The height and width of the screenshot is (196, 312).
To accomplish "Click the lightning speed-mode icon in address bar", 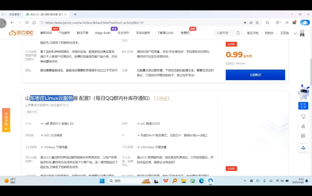I will point(245,23).
